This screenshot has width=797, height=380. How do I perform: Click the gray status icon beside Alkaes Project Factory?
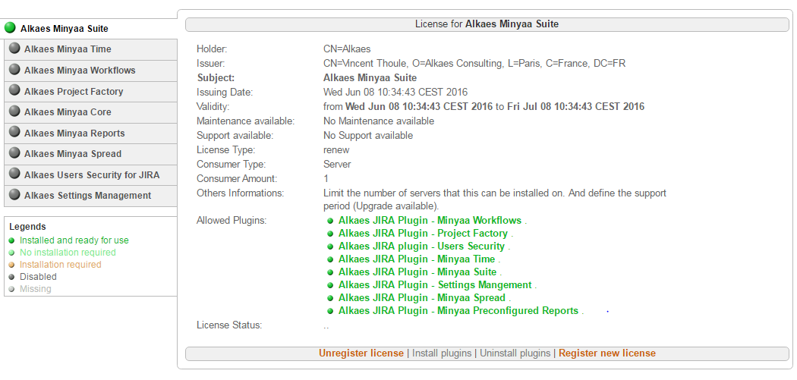coord(14,91)
